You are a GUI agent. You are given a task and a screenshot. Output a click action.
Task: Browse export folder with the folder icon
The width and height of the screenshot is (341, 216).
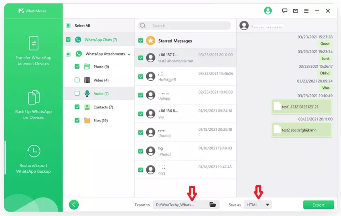[x=213, y=205]
